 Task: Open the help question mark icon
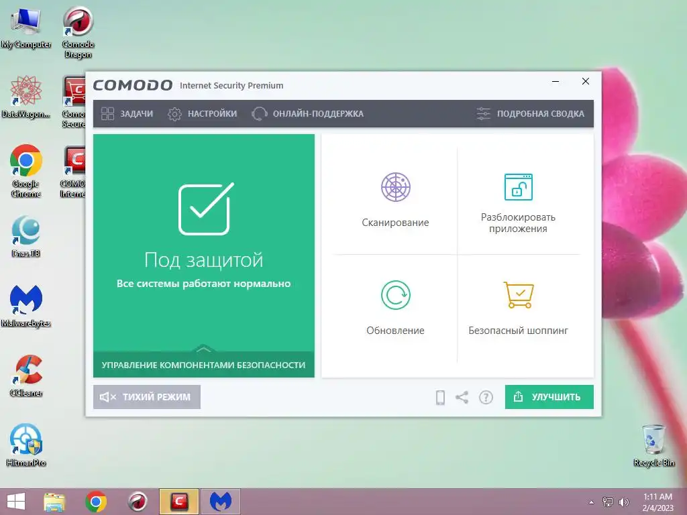[486, 397]
